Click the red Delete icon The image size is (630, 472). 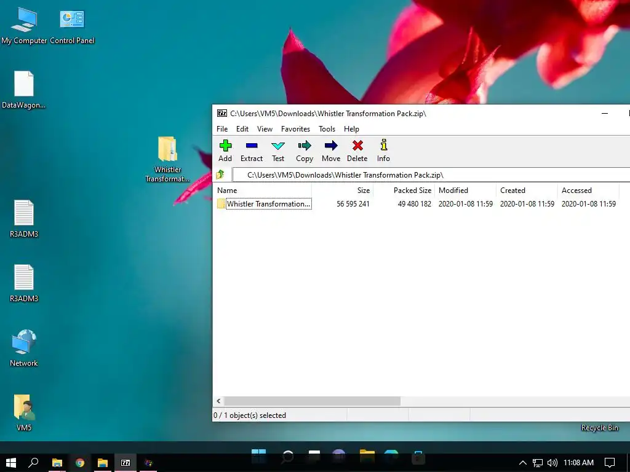click(x=357, y=145)
